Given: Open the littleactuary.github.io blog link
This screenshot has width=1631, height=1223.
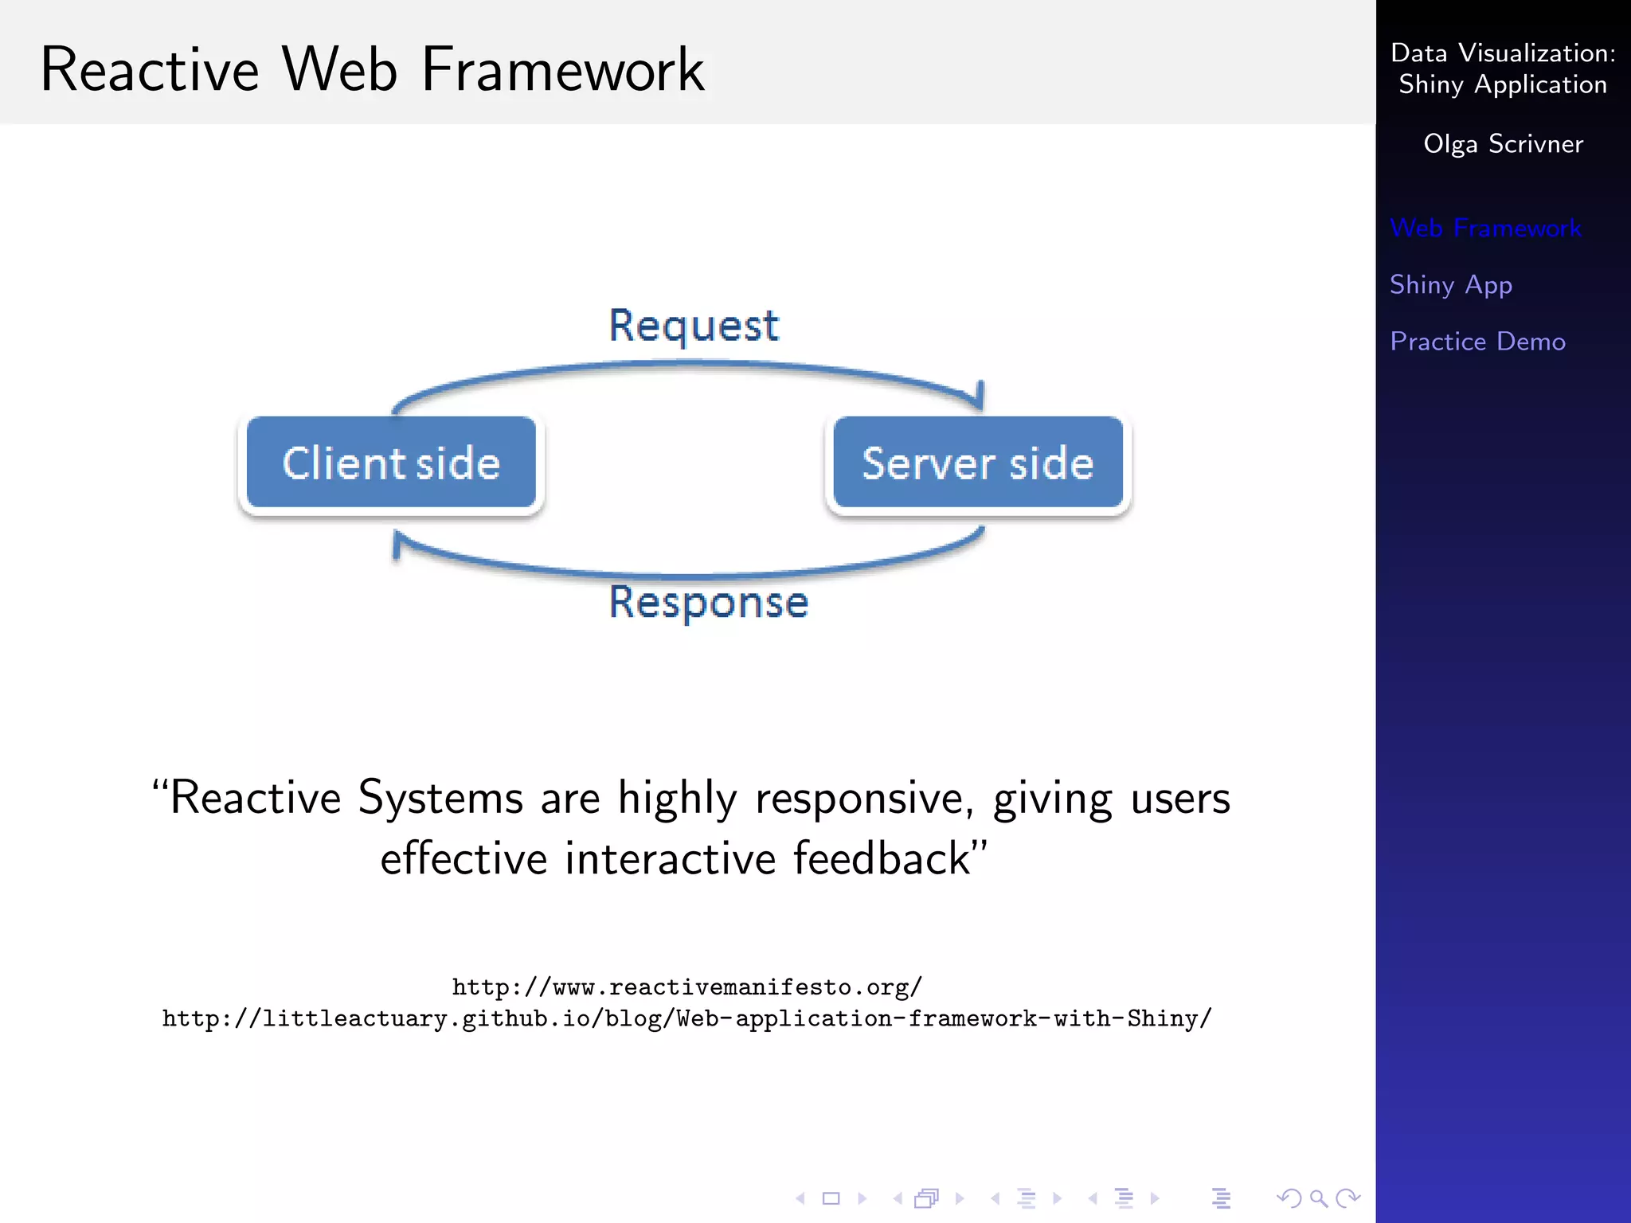Looking at the screenshot, I should tap(686, 1019).
